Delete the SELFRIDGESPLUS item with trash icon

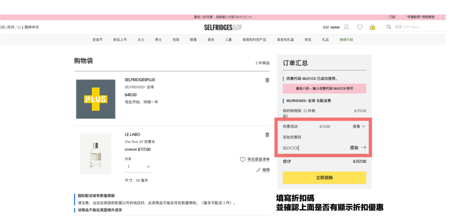coord(267,80)
